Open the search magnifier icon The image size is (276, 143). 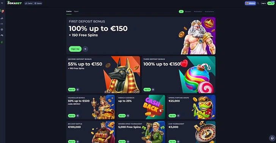point(258,3)
